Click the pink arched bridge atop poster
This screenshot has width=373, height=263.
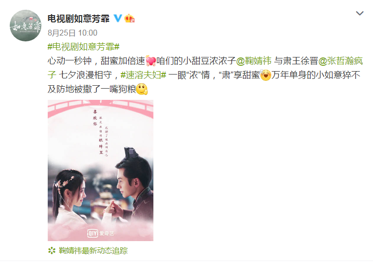point(100,108)
